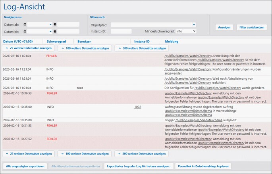Click into the Objektpfad field
The image size is (272, 174).
click(x=151, y=25)
